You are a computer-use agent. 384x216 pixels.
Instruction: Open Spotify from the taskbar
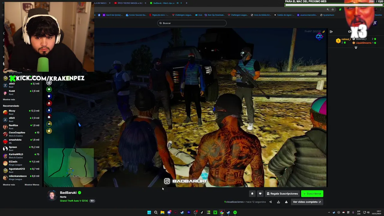pos(235,212)
